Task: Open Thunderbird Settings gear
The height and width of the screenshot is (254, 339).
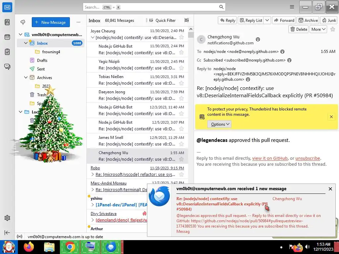Action: (x=7, y=218)
